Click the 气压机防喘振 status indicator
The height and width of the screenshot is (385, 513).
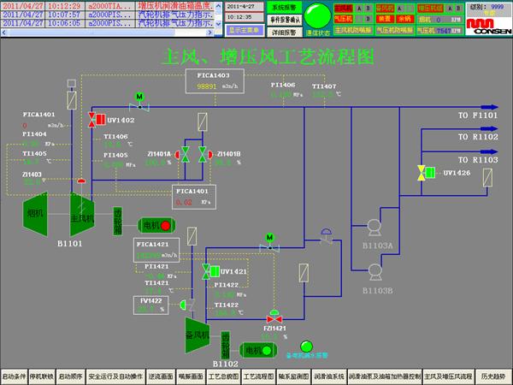394,31
